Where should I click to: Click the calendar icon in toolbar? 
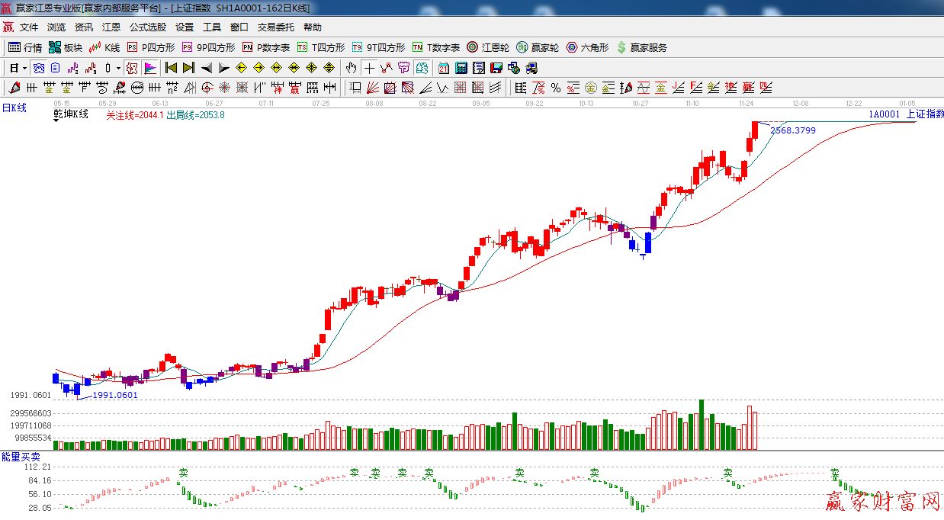tap(443, 68)
